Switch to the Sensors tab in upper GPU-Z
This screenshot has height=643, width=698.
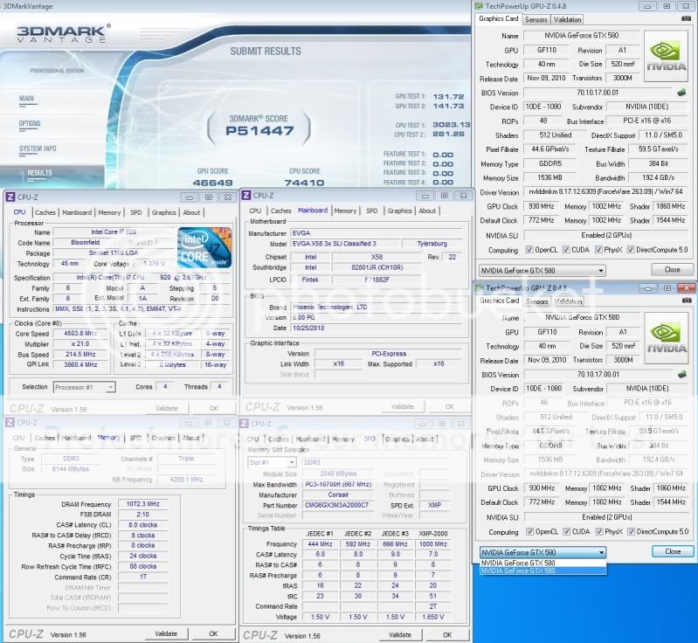(x=536, y=19)
